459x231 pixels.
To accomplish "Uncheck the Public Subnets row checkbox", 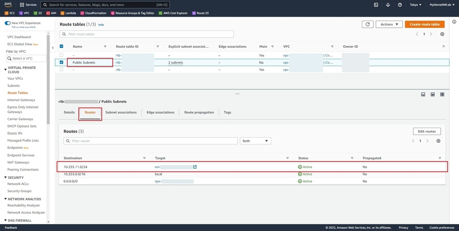I will click(62, 63).
